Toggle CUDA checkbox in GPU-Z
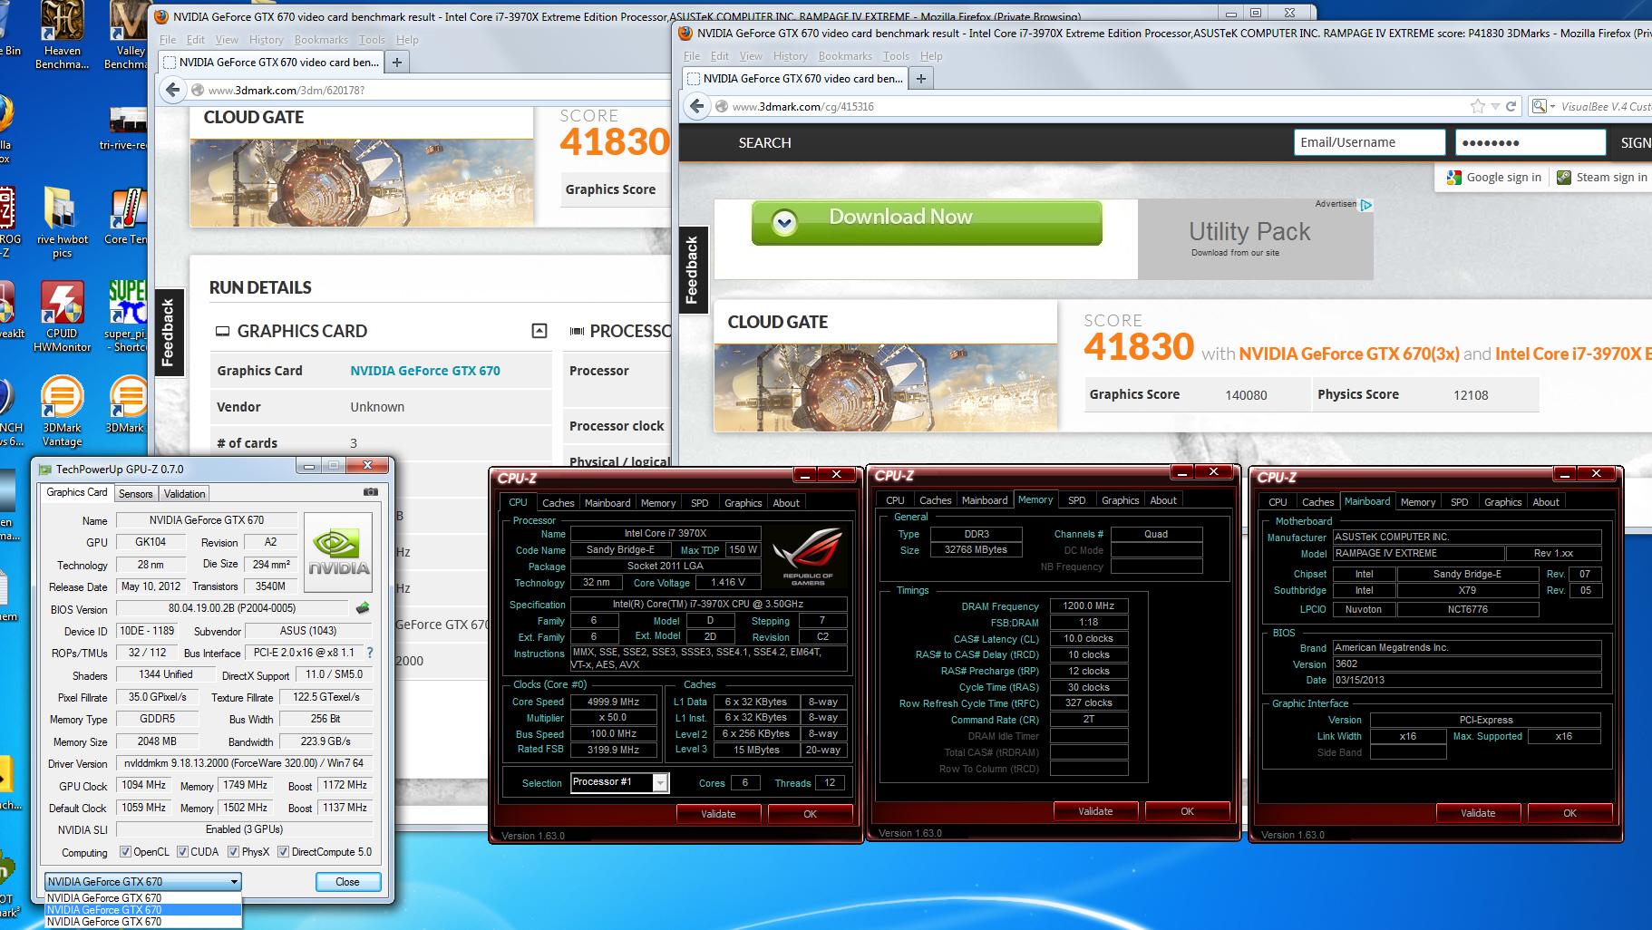The image size is (1652, 930). pos(182,852)
